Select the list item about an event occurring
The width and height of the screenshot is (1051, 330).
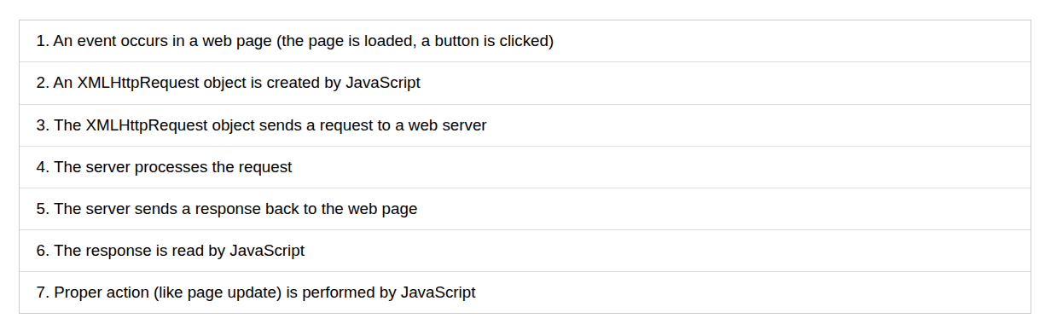pos(525,41)
